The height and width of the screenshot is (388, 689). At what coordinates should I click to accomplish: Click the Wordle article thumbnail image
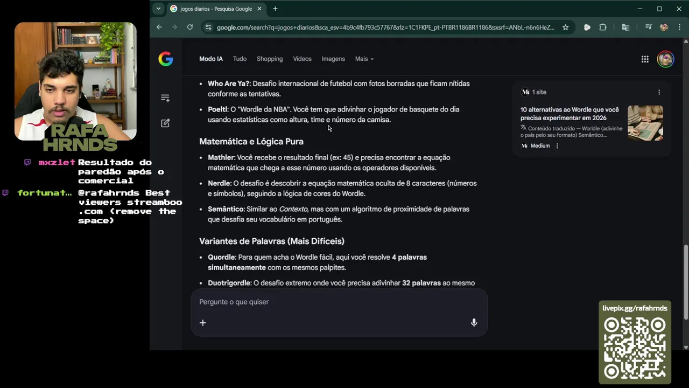[x=645, y=123]
